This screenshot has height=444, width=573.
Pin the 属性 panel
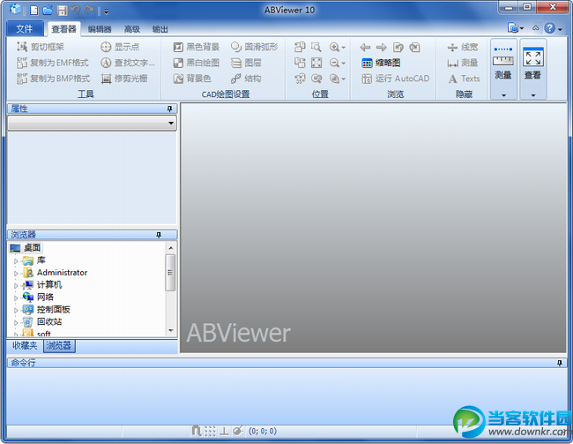coord(169,109)
